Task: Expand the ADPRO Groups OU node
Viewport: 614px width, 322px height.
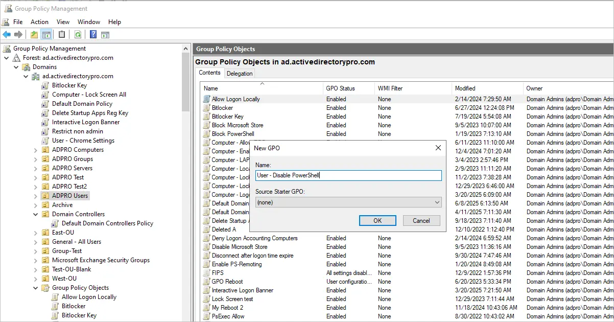Action: [x=36, y=159]
